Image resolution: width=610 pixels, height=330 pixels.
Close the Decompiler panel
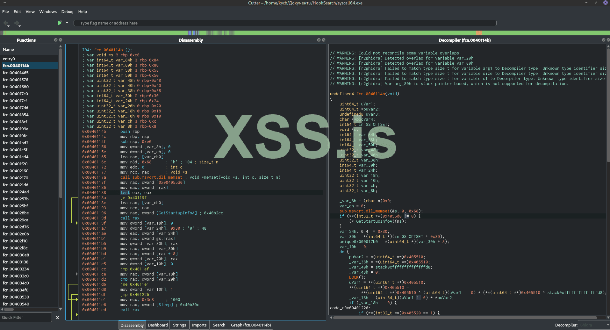[x=608, y=40]
